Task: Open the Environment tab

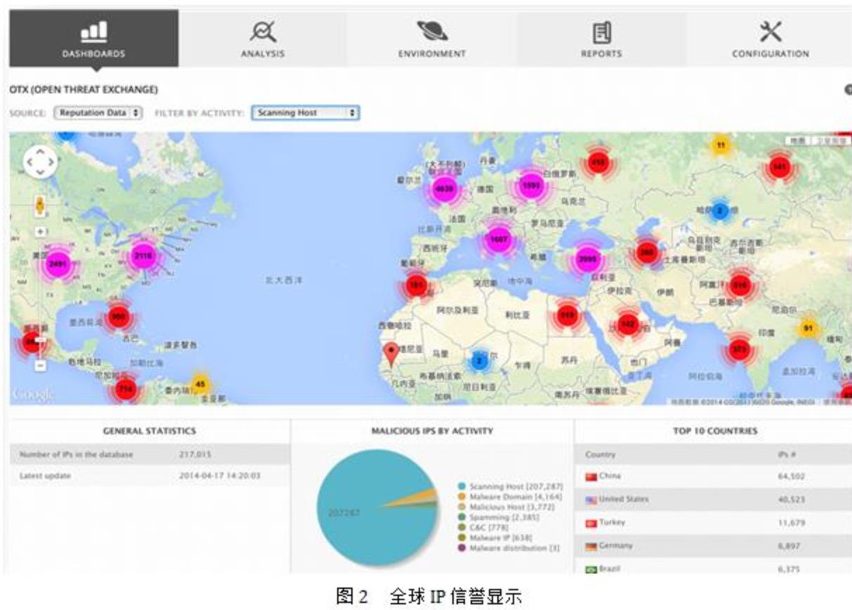Action: pos(432,38)
